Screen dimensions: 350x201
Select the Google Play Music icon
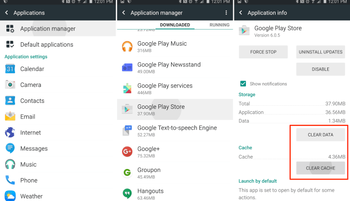coord(127,47)
